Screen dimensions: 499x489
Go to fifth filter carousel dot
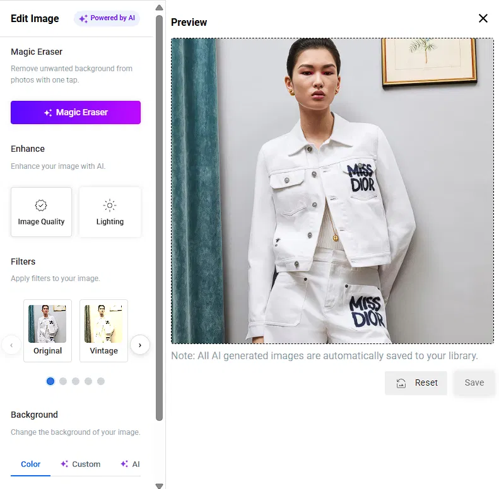(x=101, y=381)
